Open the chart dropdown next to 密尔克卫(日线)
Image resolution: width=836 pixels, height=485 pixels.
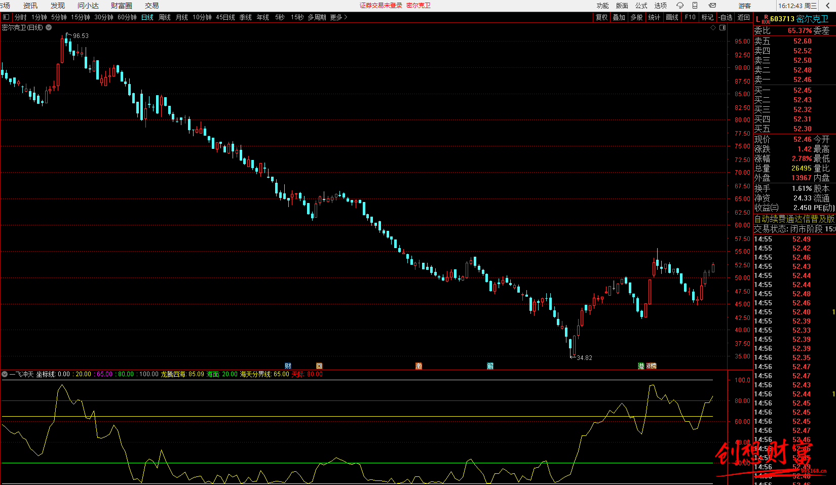pos(49,27)
